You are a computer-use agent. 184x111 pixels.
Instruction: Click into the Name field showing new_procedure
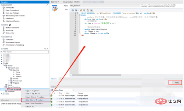(105, 6)
